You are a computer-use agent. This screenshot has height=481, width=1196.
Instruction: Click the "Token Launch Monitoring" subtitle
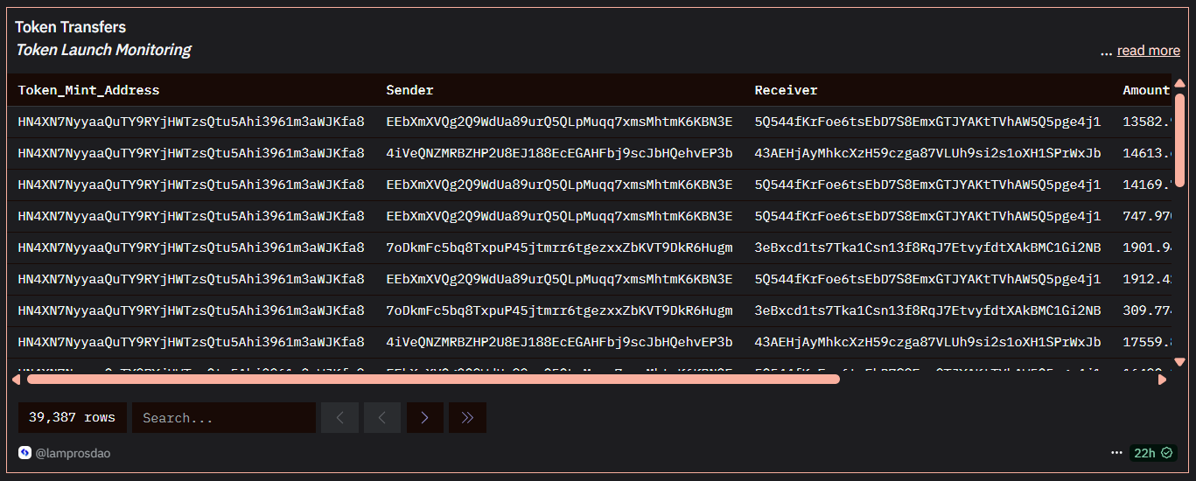[x=103, y=50]
